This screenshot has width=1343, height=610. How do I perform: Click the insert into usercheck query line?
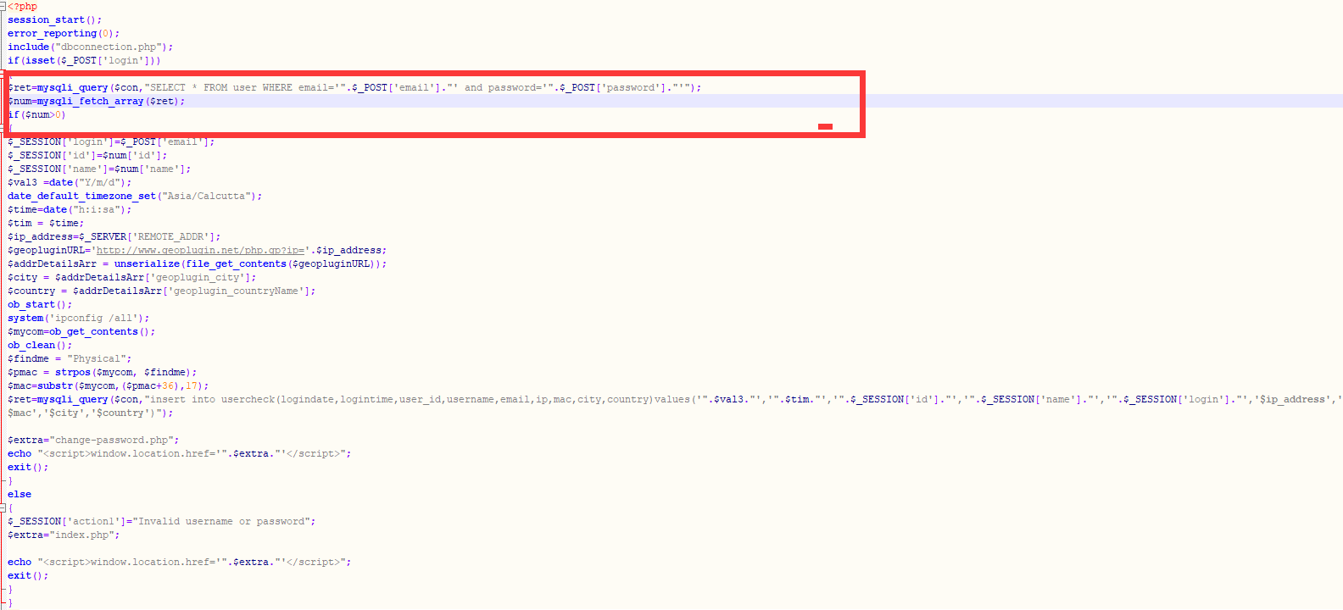[675, 400]
